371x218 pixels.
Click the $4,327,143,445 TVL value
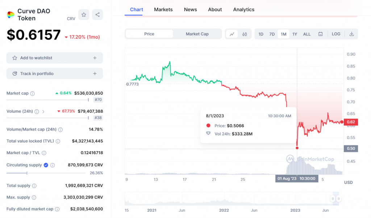(87, 141)
